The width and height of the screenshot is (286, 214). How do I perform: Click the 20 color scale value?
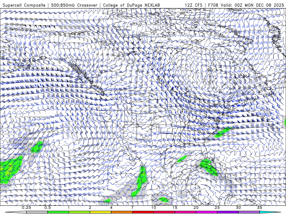(x=196, y=208)
